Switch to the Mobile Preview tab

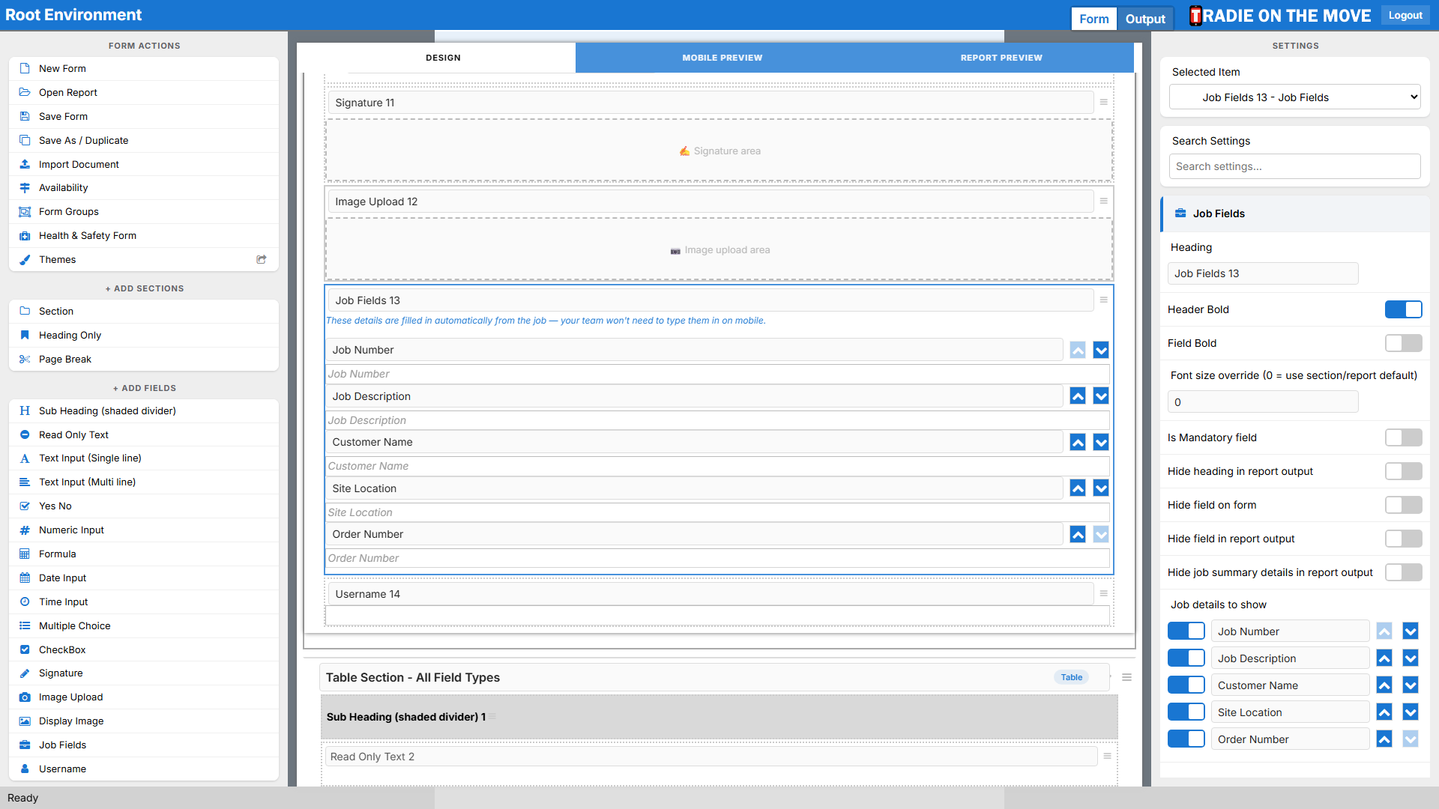coord(722,58)
